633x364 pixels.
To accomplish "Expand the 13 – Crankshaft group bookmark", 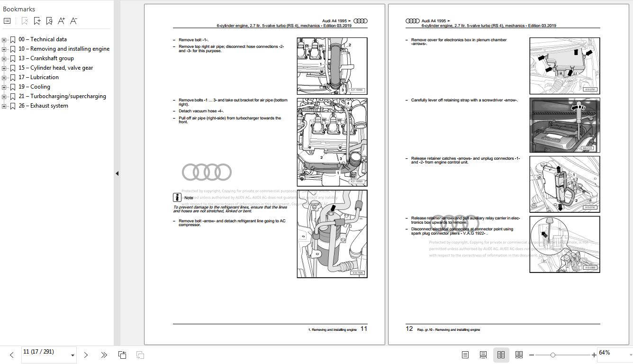I will point(4,58).
